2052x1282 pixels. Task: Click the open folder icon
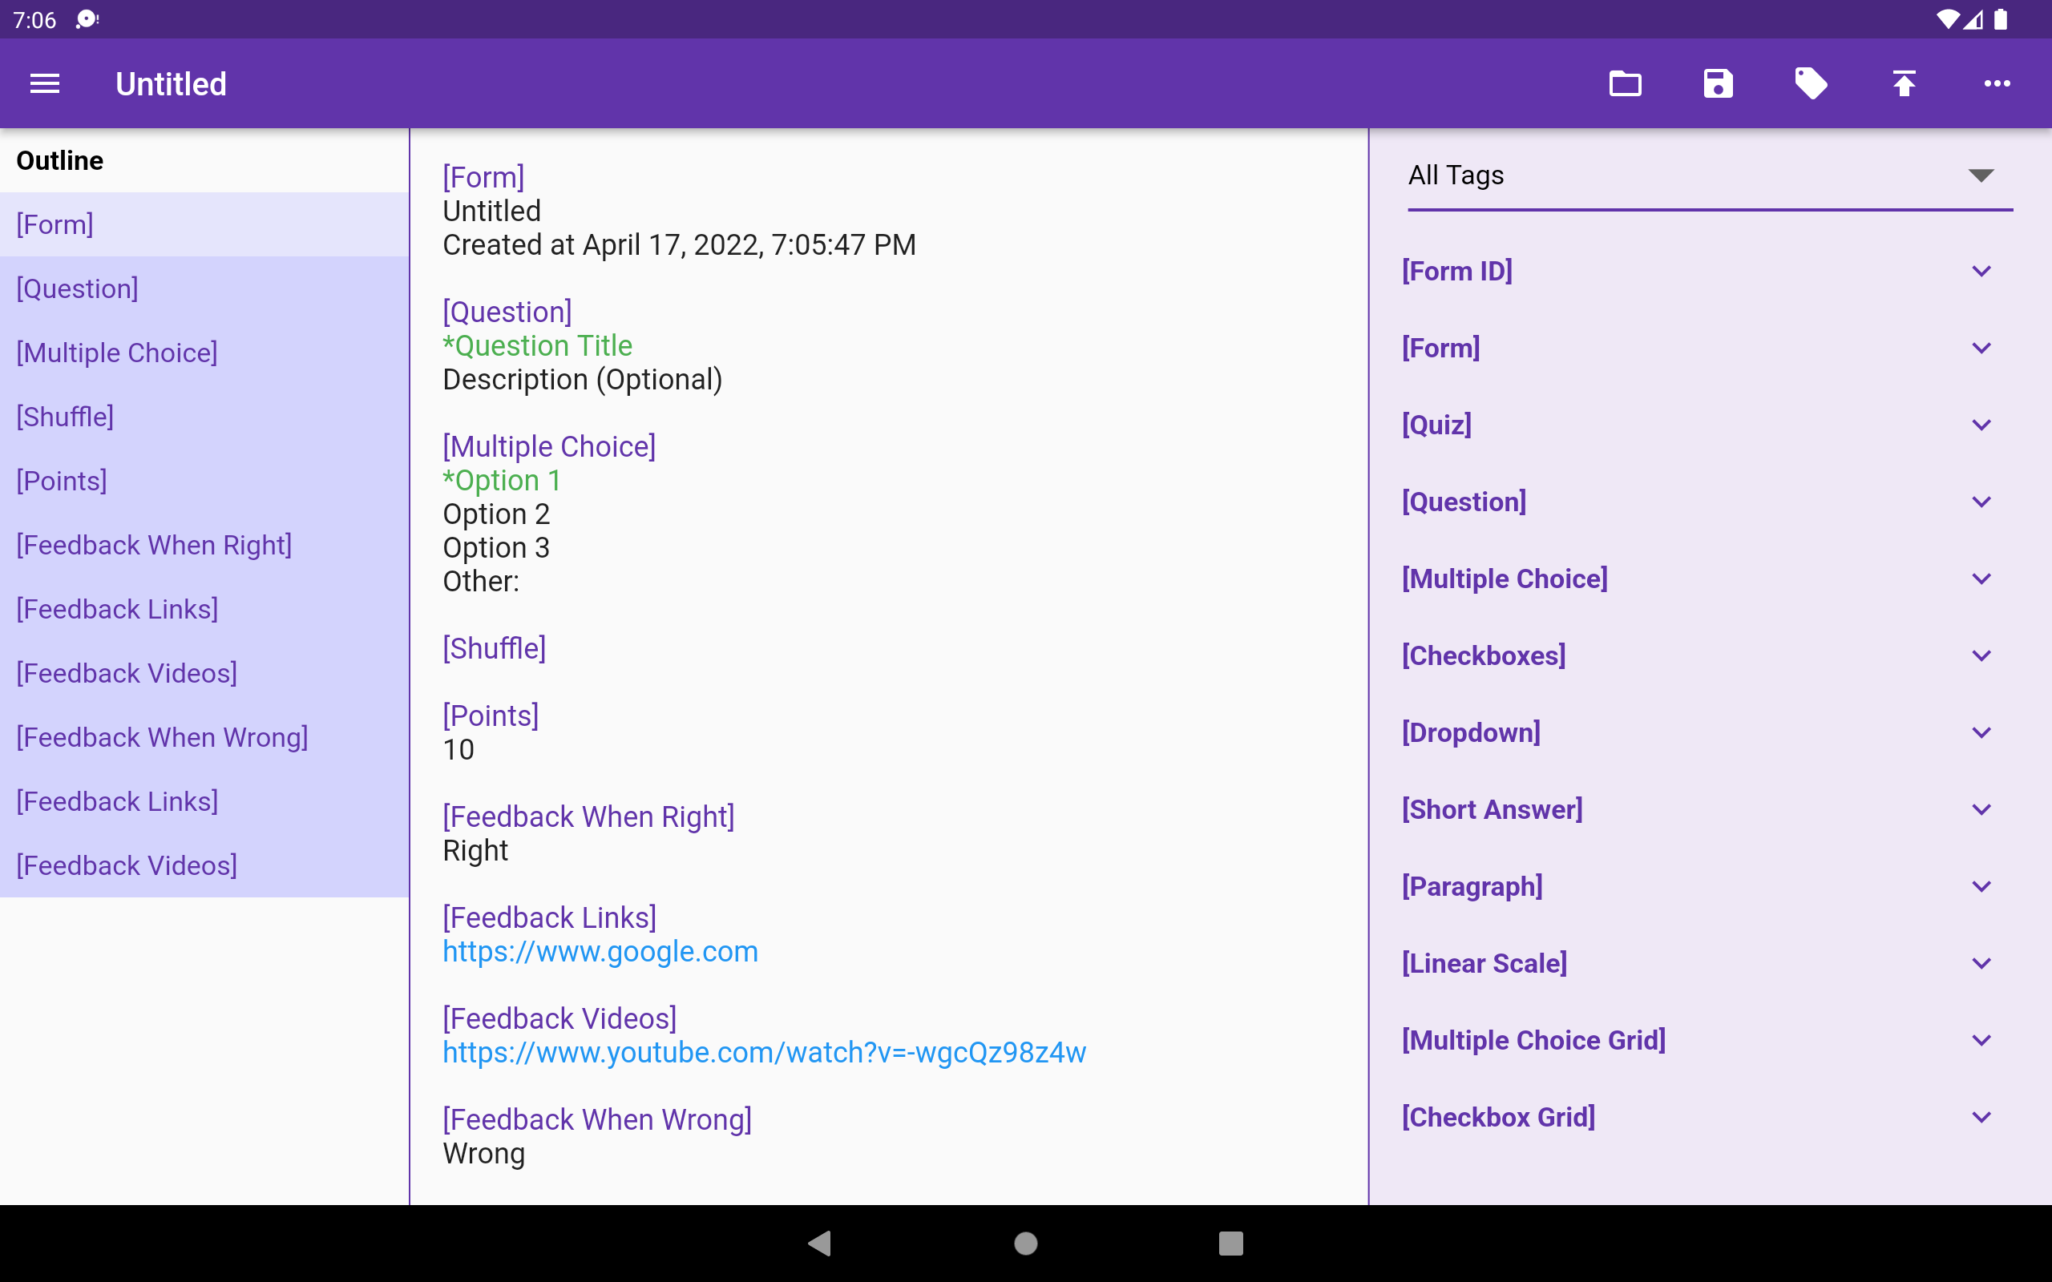1625,84
